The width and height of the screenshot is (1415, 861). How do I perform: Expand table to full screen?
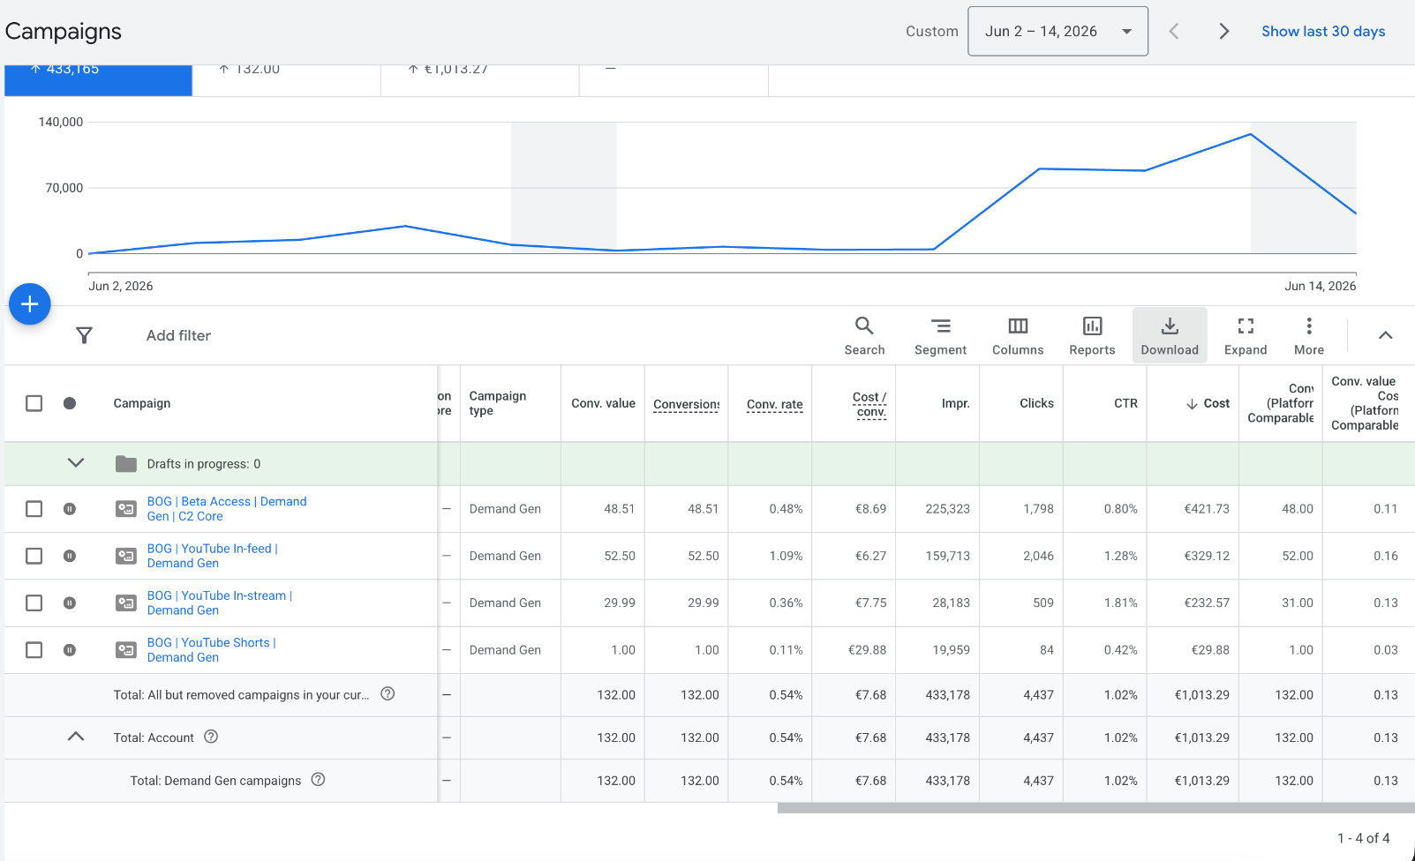(1246, 336)
